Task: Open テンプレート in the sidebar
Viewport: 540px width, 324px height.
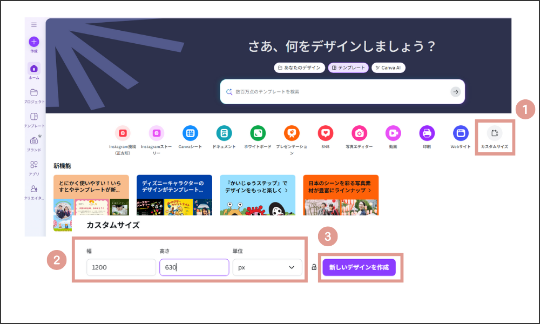Action: 34,120
